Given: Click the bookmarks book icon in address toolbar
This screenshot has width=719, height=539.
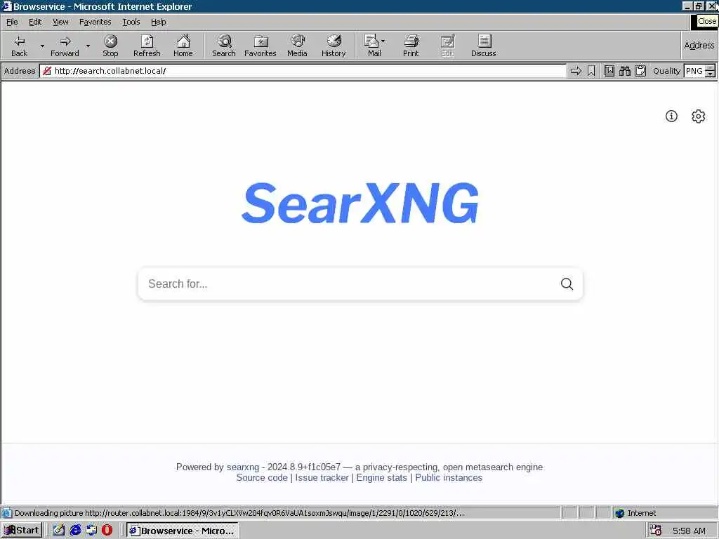Looking at the screenshot, I should click(609, 71).
